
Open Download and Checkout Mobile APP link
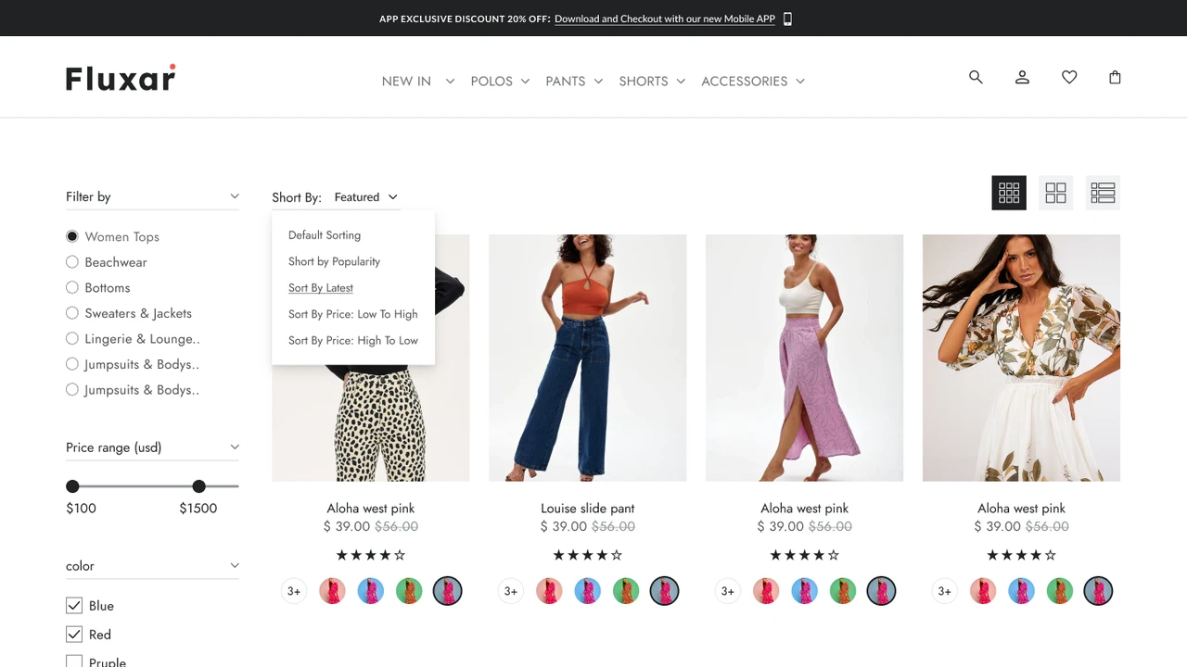tap(665, 19)
